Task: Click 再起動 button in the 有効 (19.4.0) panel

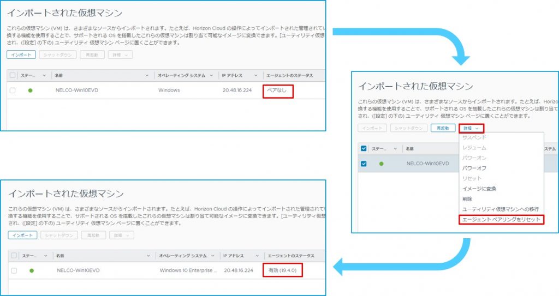Action: pos(93,235)
